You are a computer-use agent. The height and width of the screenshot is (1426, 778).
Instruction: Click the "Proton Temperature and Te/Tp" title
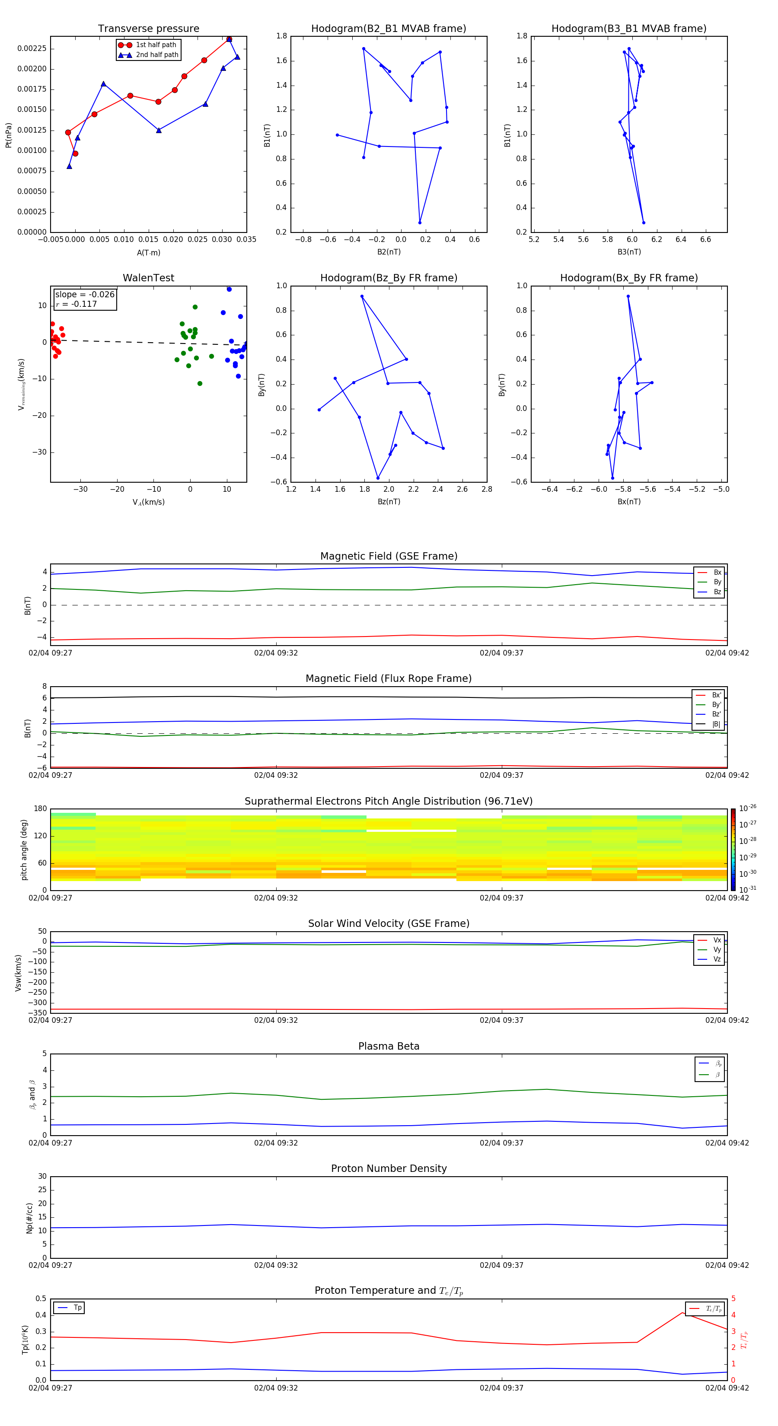tap(389, 1291)
